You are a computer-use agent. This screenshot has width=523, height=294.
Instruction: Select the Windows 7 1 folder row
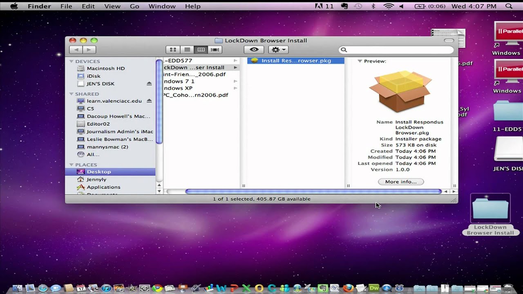tap(201, 81)
